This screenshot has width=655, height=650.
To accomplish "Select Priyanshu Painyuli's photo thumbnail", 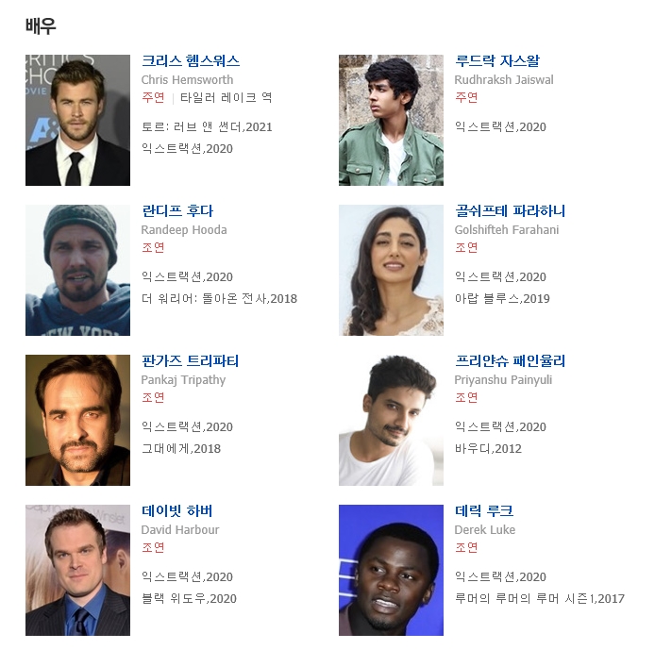I will click(391, 421).
